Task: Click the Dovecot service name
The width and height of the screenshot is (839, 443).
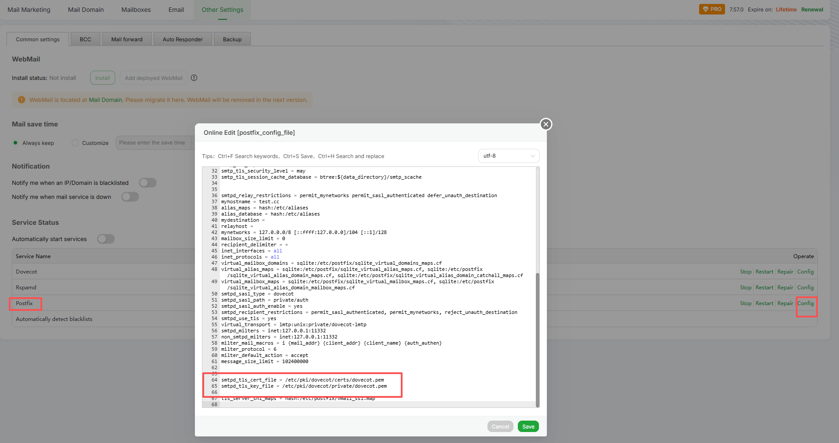Action: 26,272
